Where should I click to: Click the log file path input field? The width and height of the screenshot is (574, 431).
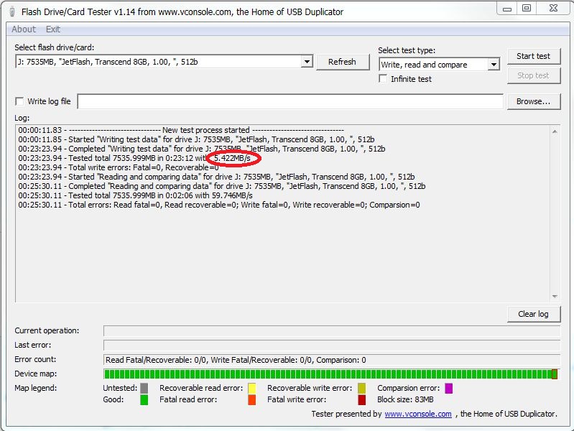(x=290, y=101)
